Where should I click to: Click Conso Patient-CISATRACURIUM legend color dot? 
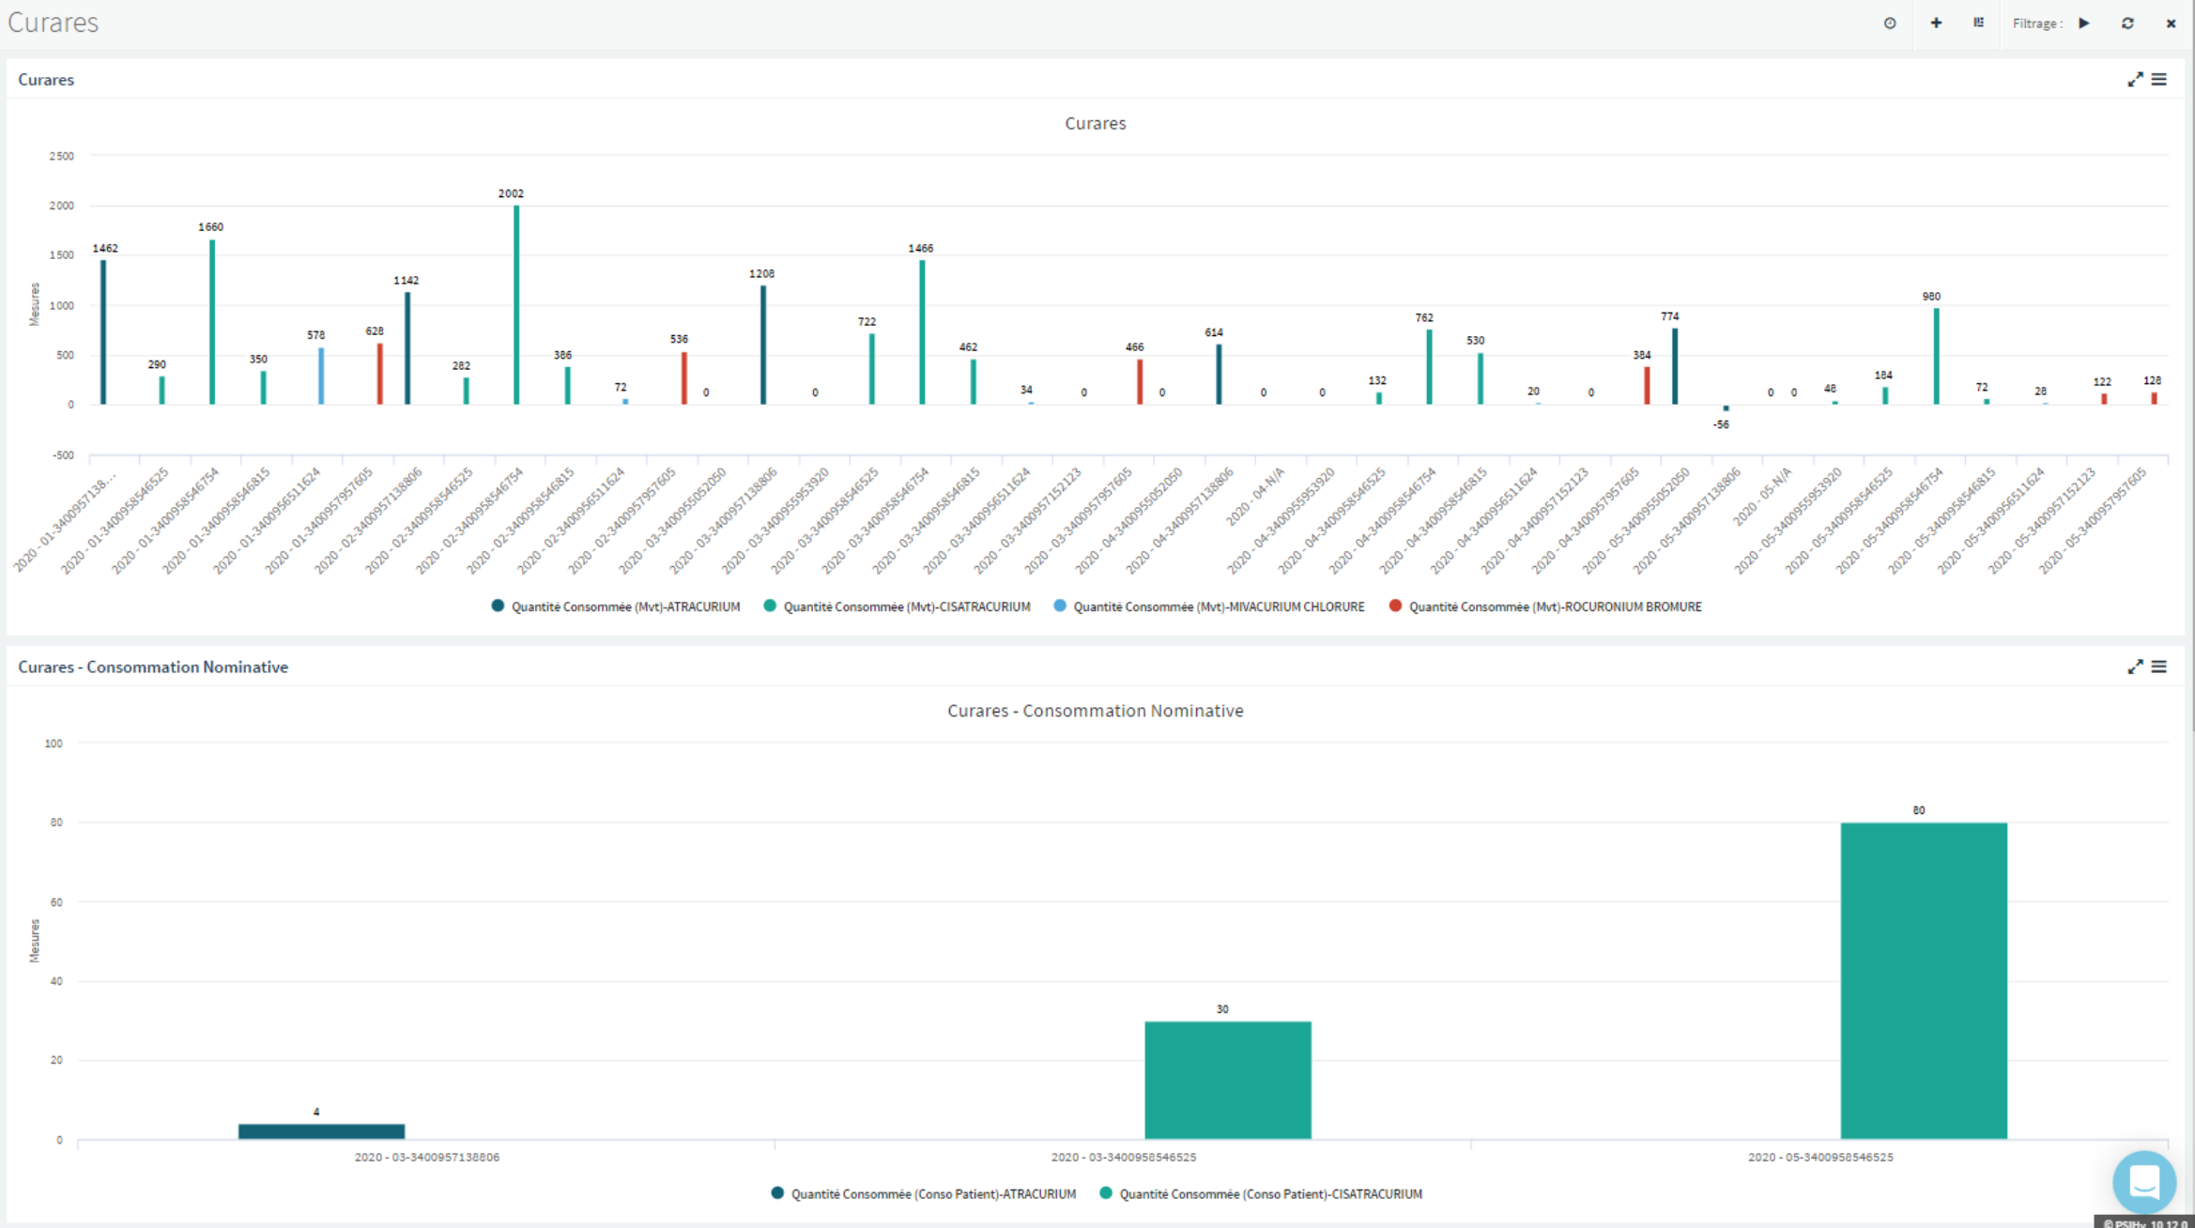tap(1106, 1193)
